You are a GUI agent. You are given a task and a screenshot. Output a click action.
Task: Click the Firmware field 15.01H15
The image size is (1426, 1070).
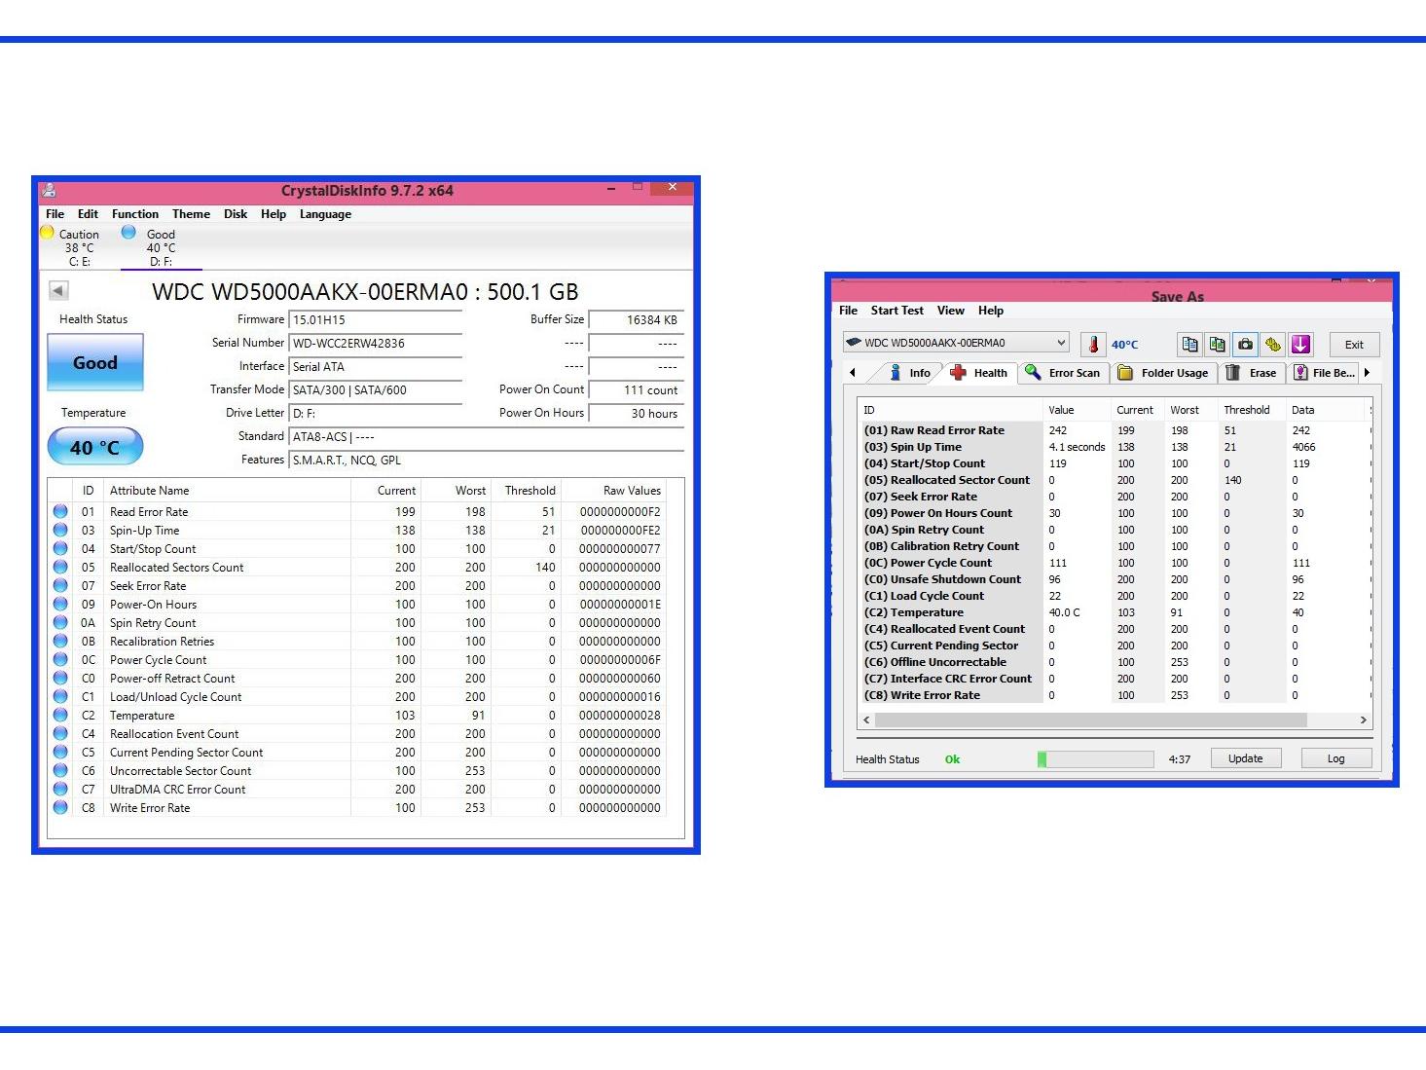(376, 320)
